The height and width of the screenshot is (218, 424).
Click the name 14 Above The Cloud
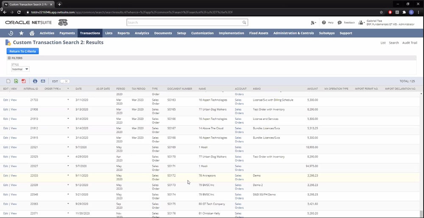click(x=211, y=128)
